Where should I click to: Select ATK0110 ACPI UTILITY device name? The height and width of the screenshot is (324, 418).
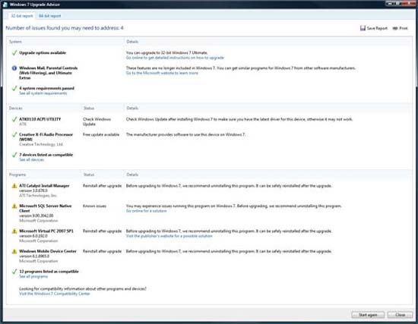click(40, 119)
